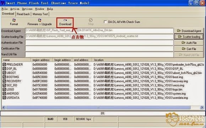Click the Format toolbar icon
The width and height of the screenshot is (206, 128).
14,22
